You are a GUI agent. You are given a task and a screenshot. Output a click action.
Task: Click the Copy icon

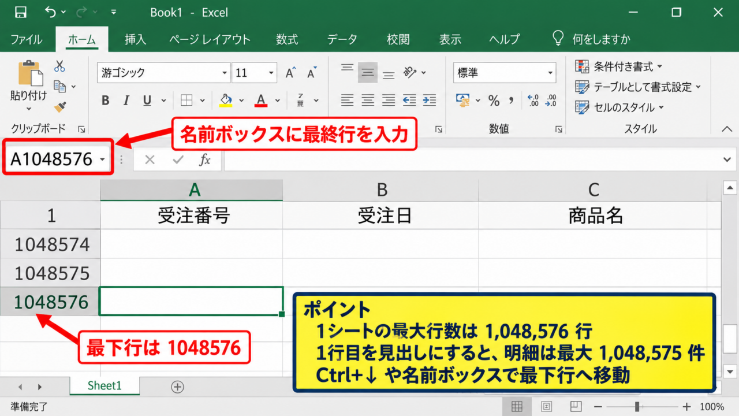(x=59, y=87)
